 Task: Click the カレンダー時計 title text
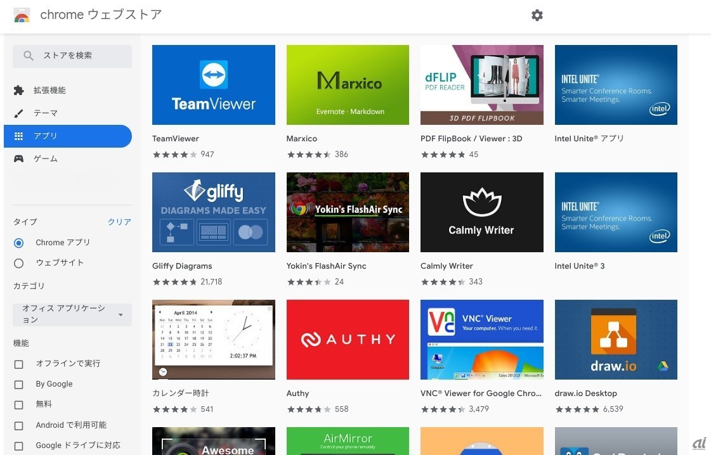pos(181,394)
